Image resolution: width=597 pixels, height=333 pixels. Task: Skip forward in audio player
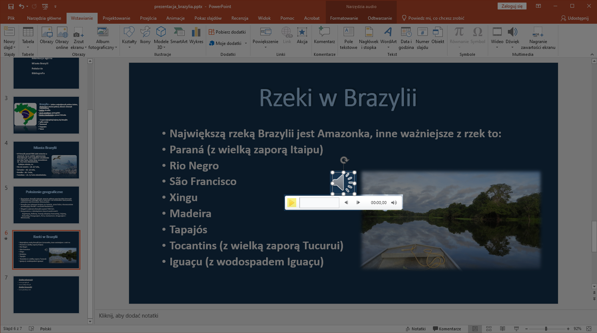[x=358, y=203]
